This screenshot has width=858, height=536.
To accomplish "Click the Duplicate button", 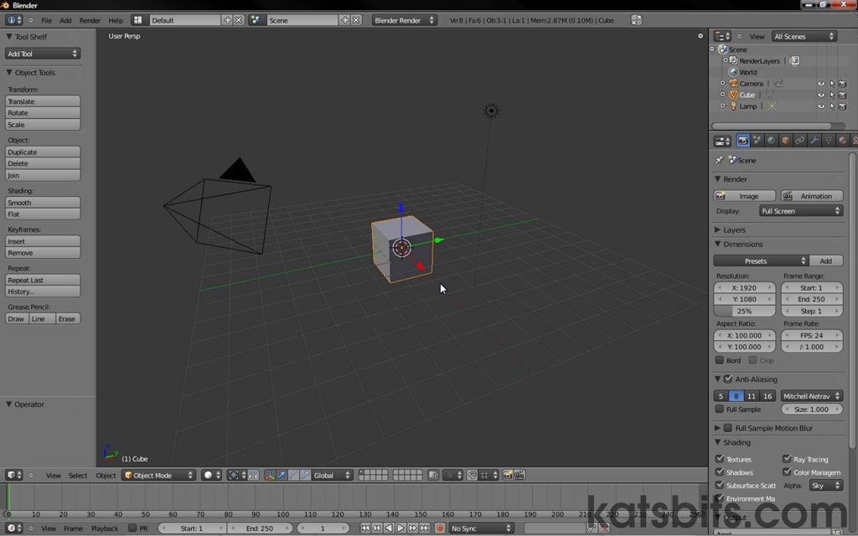I will [43, 152].
